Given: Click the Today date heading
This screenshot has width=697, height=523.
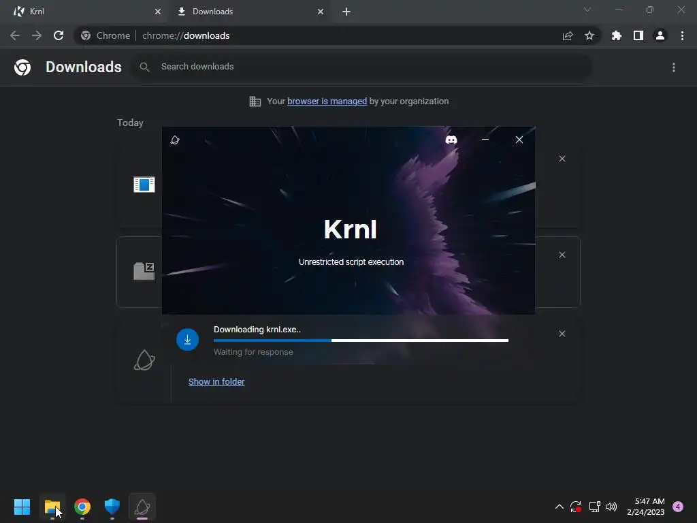Looking at the screenshot, I should (130, 123).
